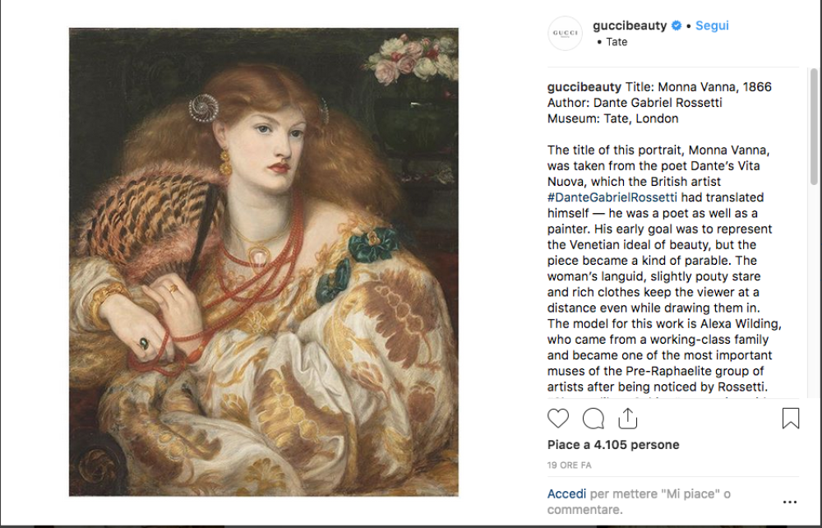The image size is (822, 528).
Task: Click the 19 ORE FA timestamp
Action: point(569,465)
